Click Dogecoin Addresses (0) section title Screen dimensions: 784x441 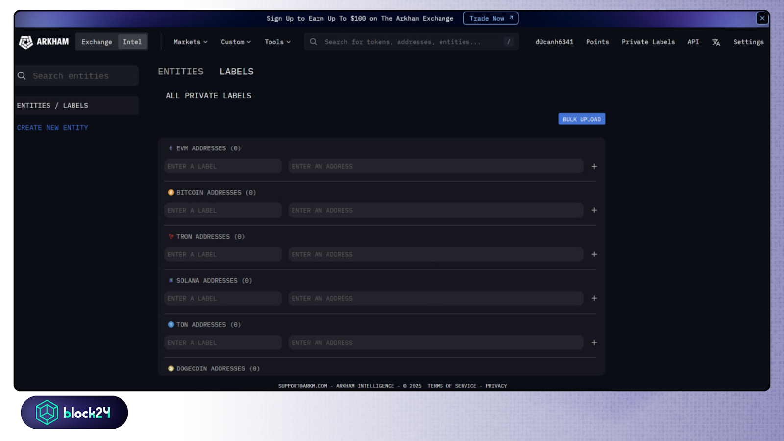point(218,368)
